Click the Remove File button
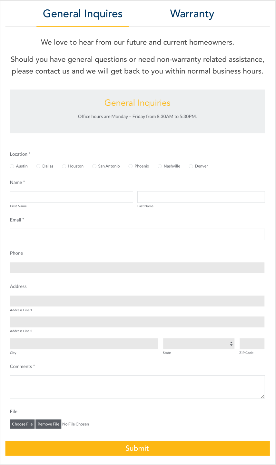Viewport: 276px width, 465px height. pos(48,424)
